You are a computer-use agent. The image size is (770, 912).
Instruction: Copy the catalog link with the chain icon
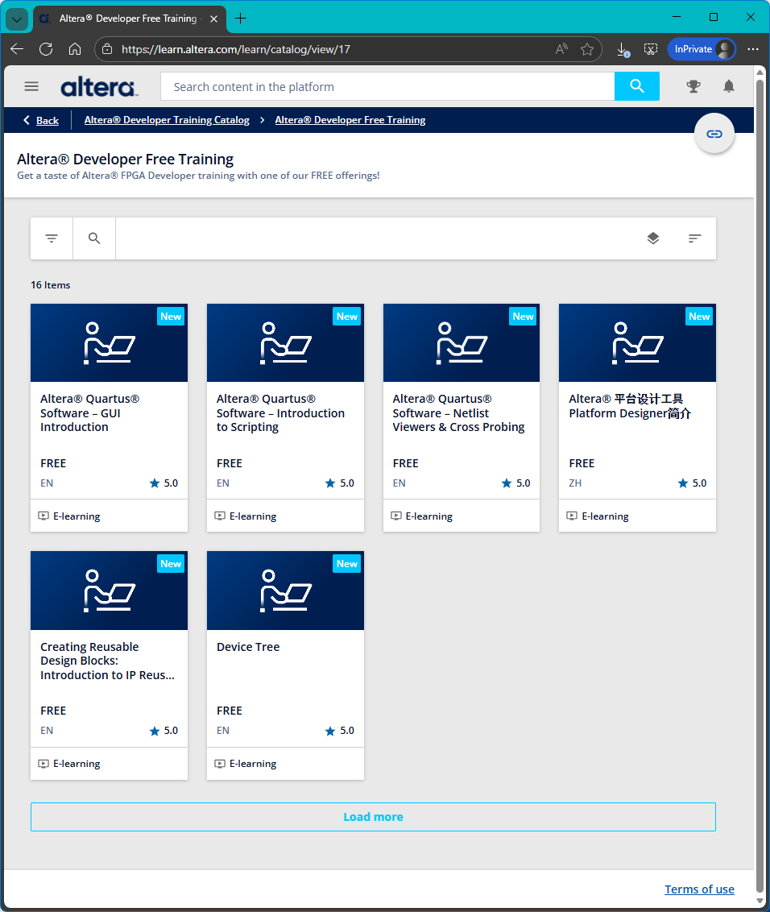coord(714,134)
